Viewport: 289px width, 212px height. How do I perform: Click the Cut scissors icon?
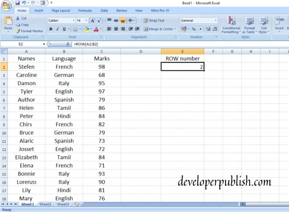pos(18,18)
